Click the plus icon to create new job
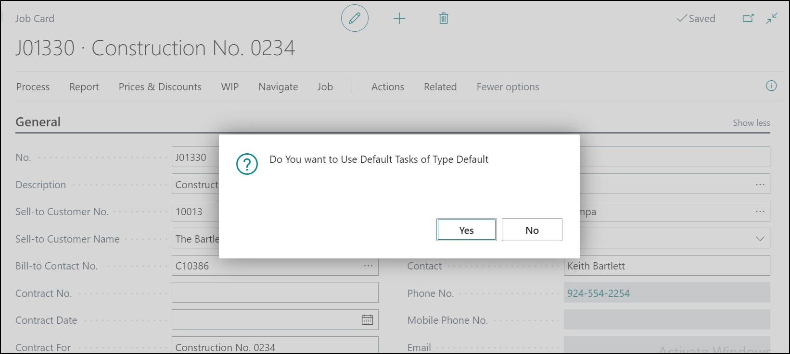The height and width of the screenshot is (354, 790). 399,19
